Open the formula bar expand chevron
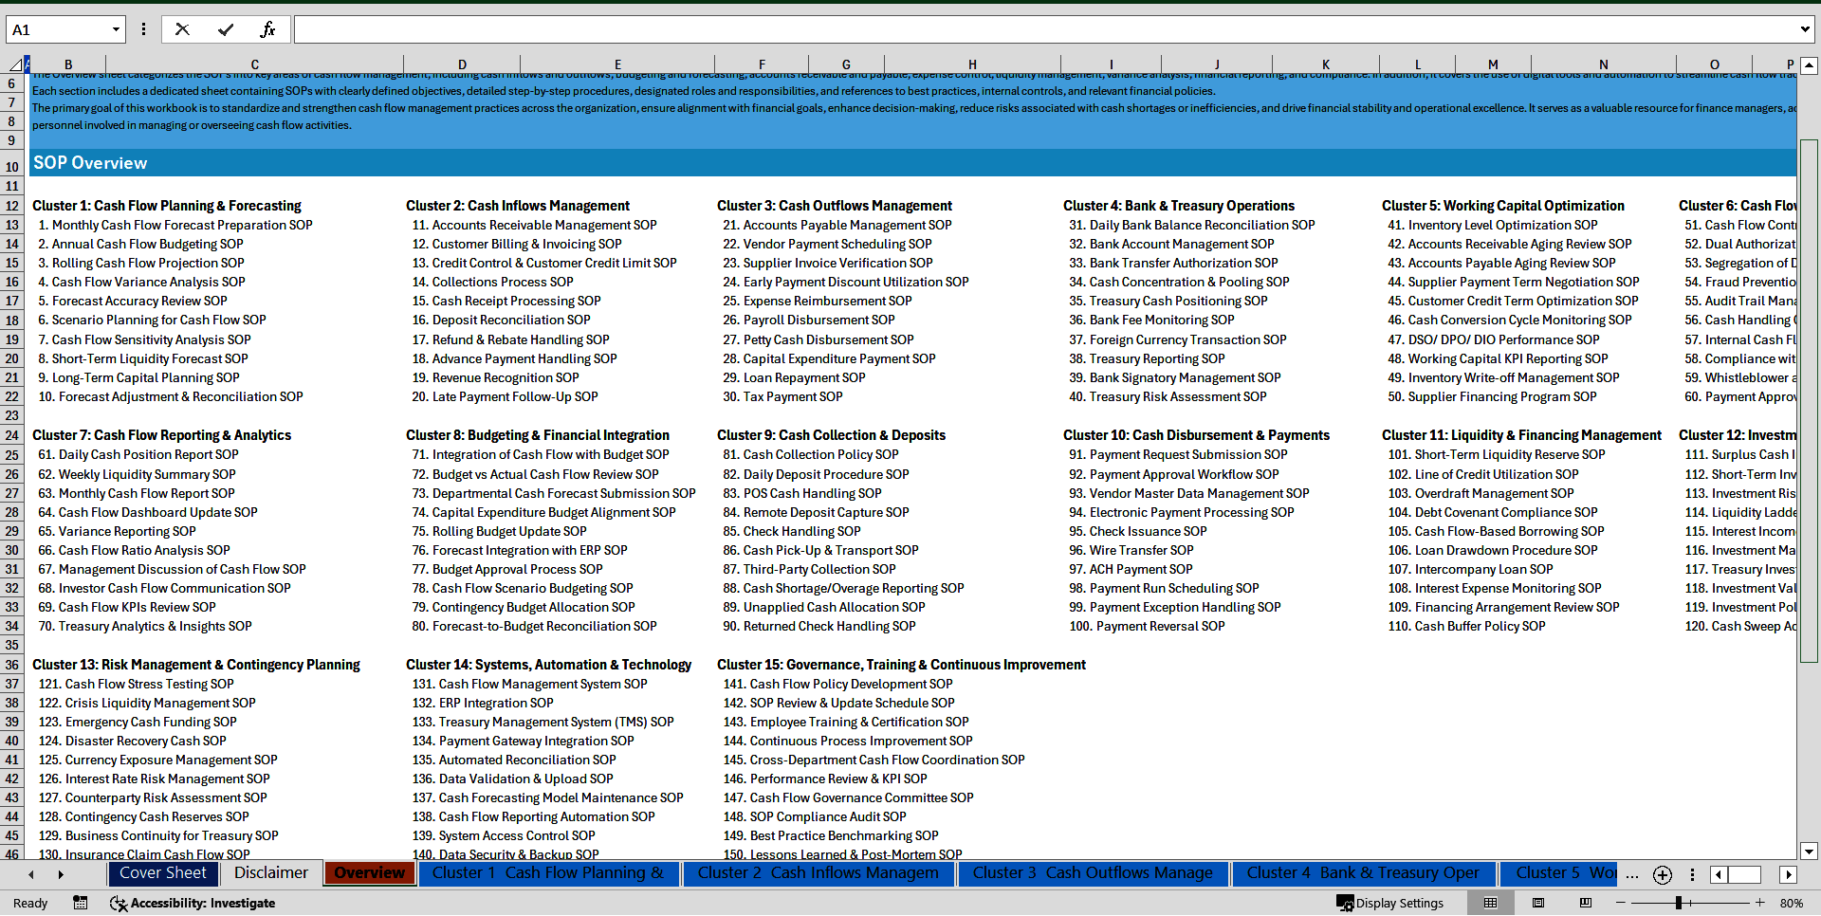Viewport: 1821px width, 916px height. coord(1806,28)
